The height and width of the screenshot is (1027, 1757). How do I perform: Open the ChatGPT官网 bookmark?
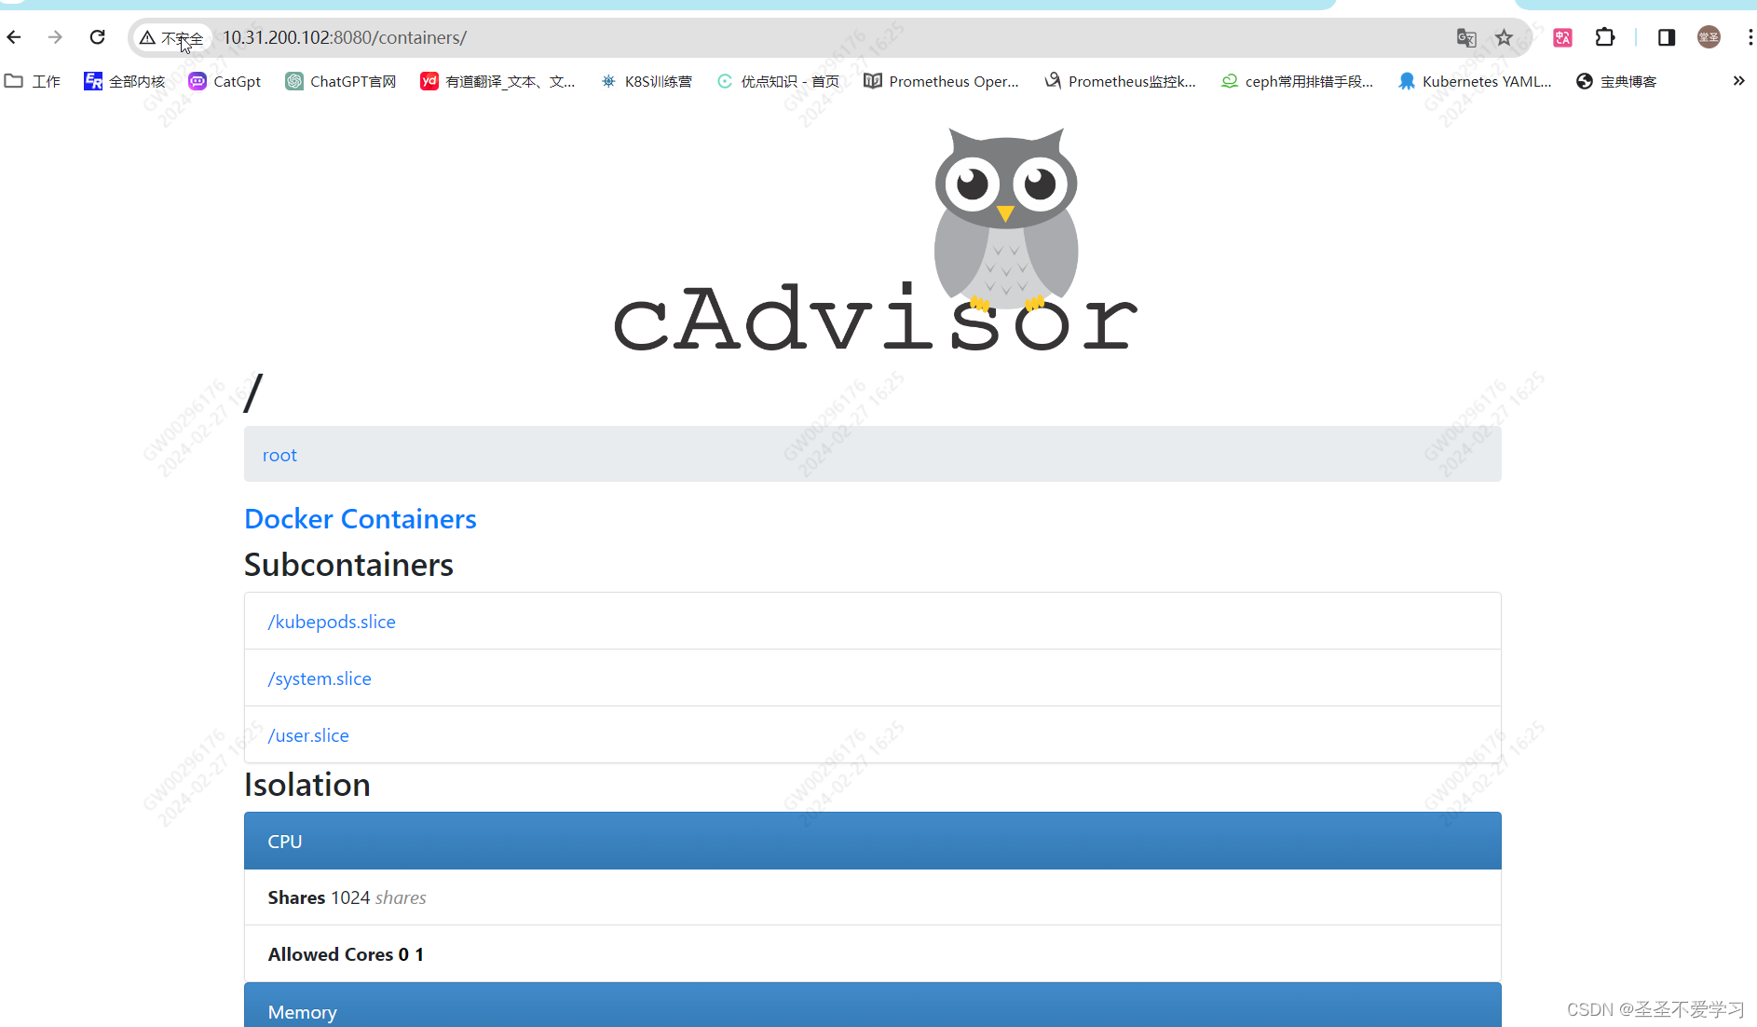tap(341, 82)
